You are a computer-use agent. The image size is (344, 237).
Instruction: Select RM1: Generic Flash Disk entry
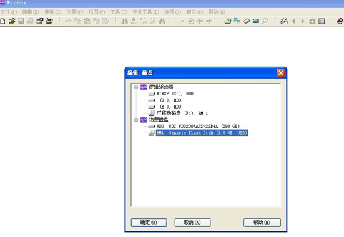coord(202,133)
